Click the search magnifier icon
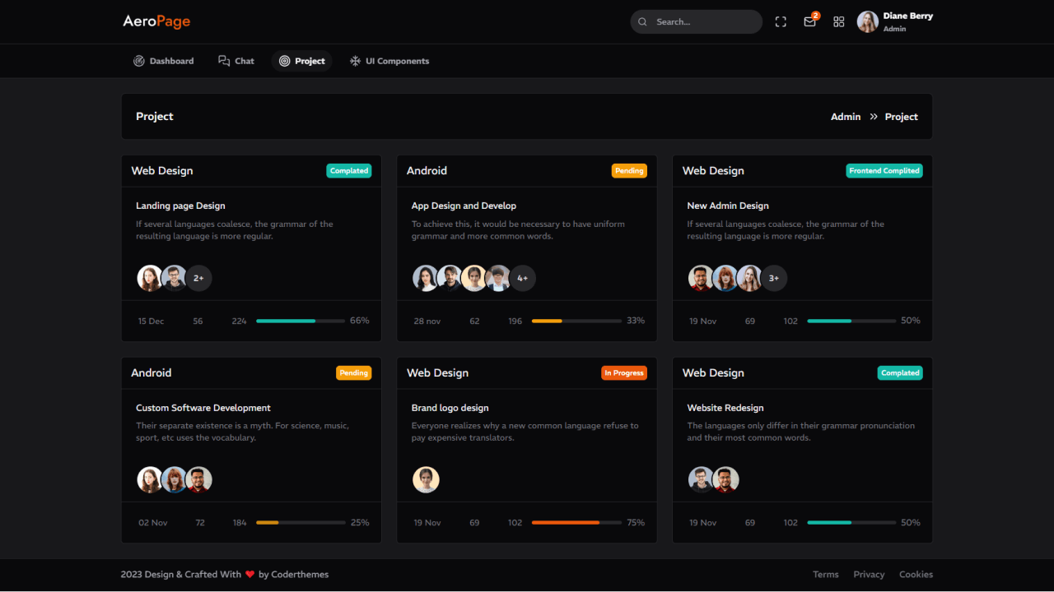The width and height of the screenshot is (1054, 592). pyautogui.click(x=642, y=22)
